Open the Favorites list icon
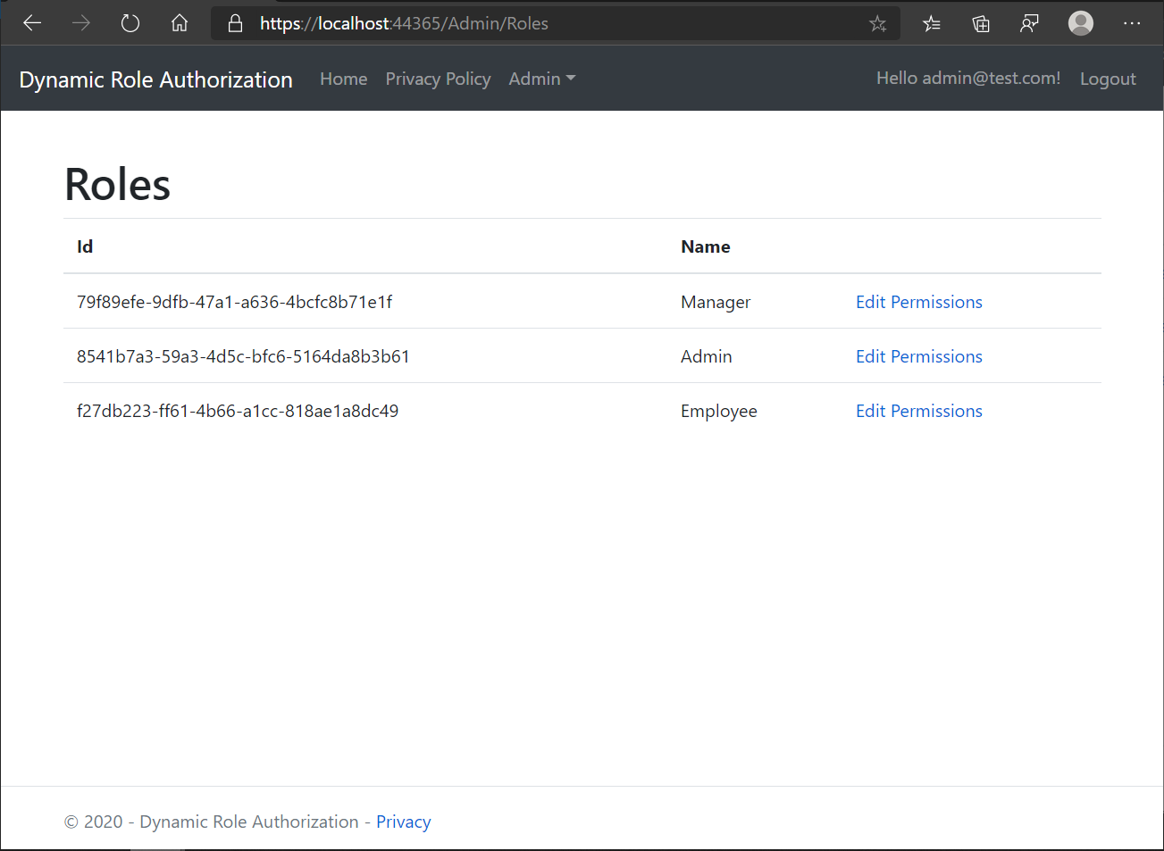The image size is (1164, 851). point(932,24)
